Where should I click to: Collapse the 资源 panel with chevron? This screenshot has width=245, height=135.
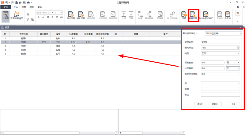coord(240,27)
